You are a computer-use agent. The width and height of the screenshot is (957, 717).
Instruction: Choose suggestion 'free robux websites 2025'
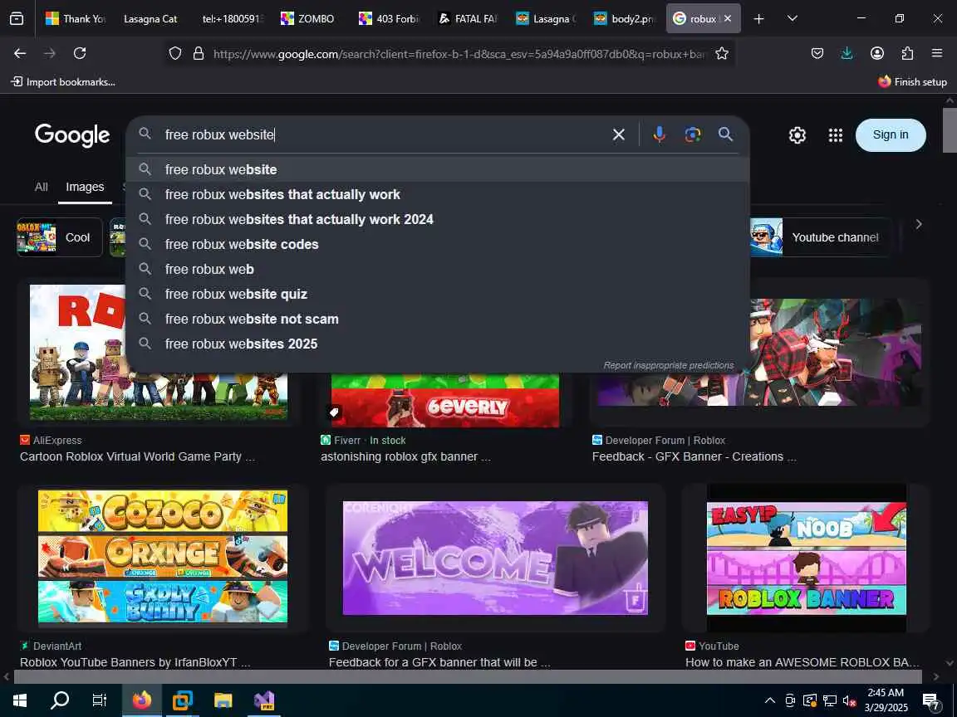point(437,344)
